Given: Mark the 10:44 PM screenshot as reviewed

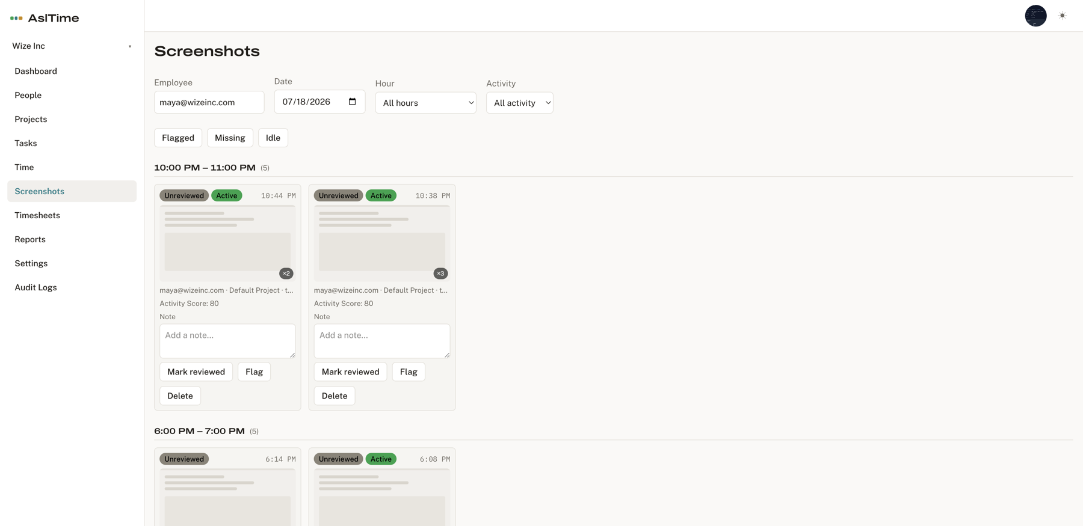Looking at the screenshot, I should pyautogui.click(x=196, y=372).
